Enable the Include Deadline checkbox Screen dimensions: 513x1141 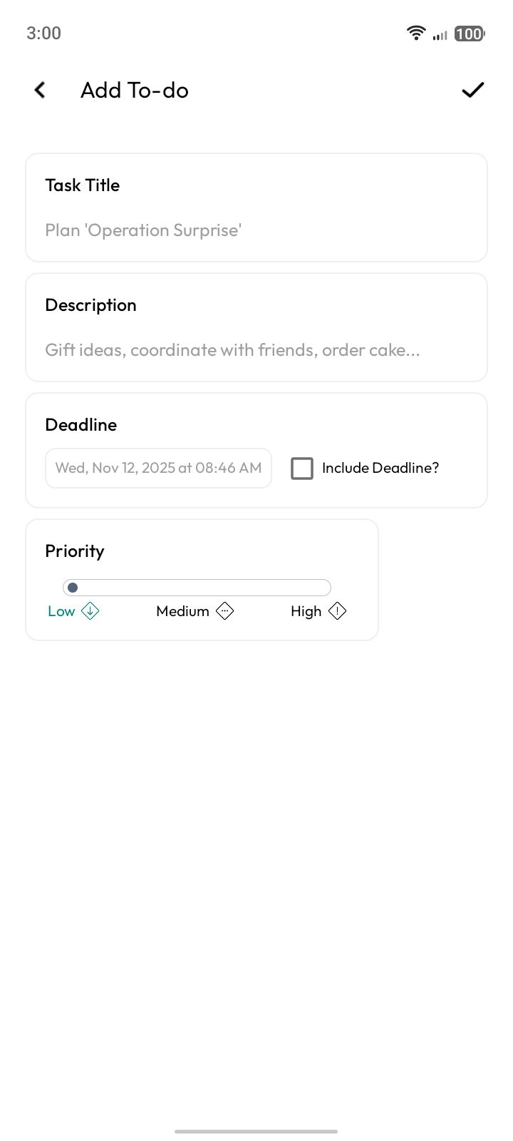point(302,469)
